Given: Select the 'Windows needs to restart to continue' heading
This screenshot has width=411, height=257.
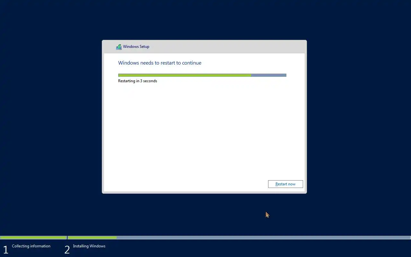Looking at the screenshot, I should (160, 63).
